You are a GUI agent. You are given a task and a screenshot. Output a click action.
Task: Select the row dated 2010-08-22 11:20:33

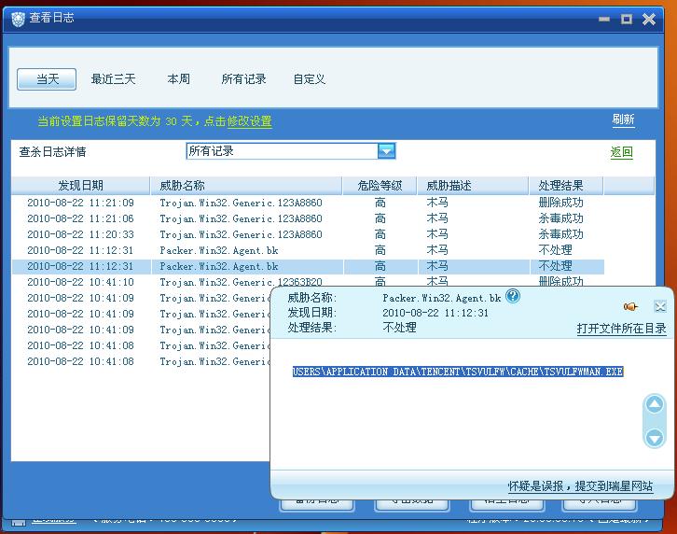coord(308,234)
